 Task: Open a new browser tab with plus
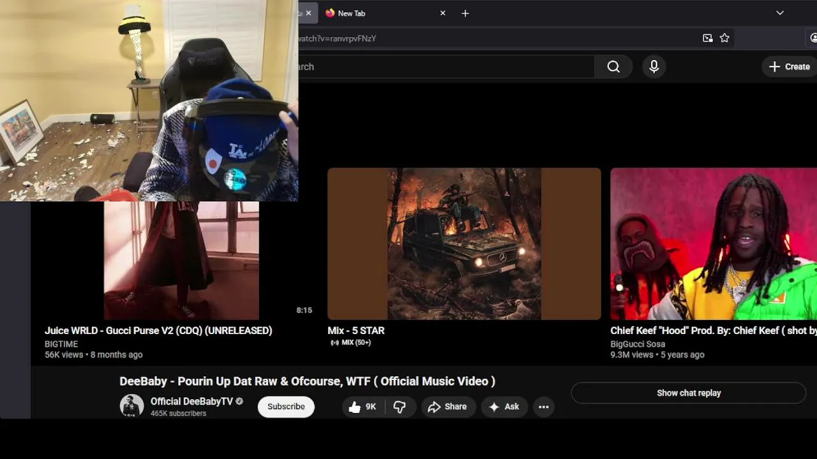(x=465, y=13)
